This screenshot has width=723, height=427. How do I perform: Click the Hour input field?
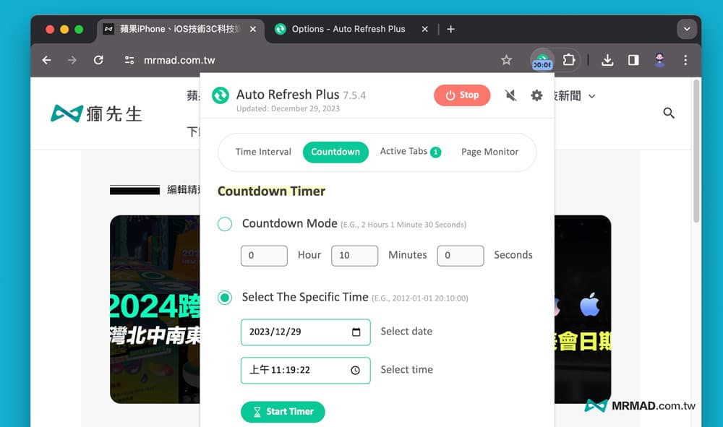tap(264, 256)
